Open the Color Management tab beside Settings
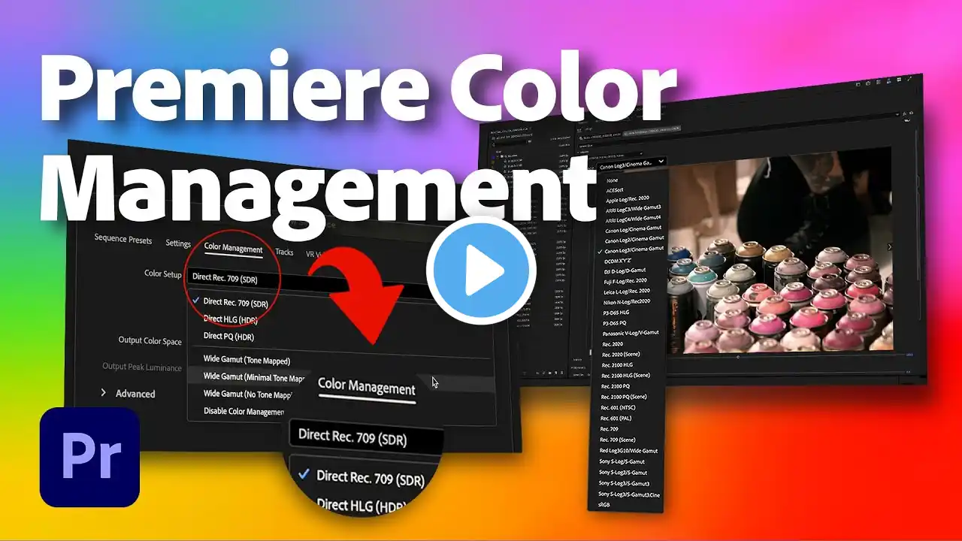 (x=233, y=249)
